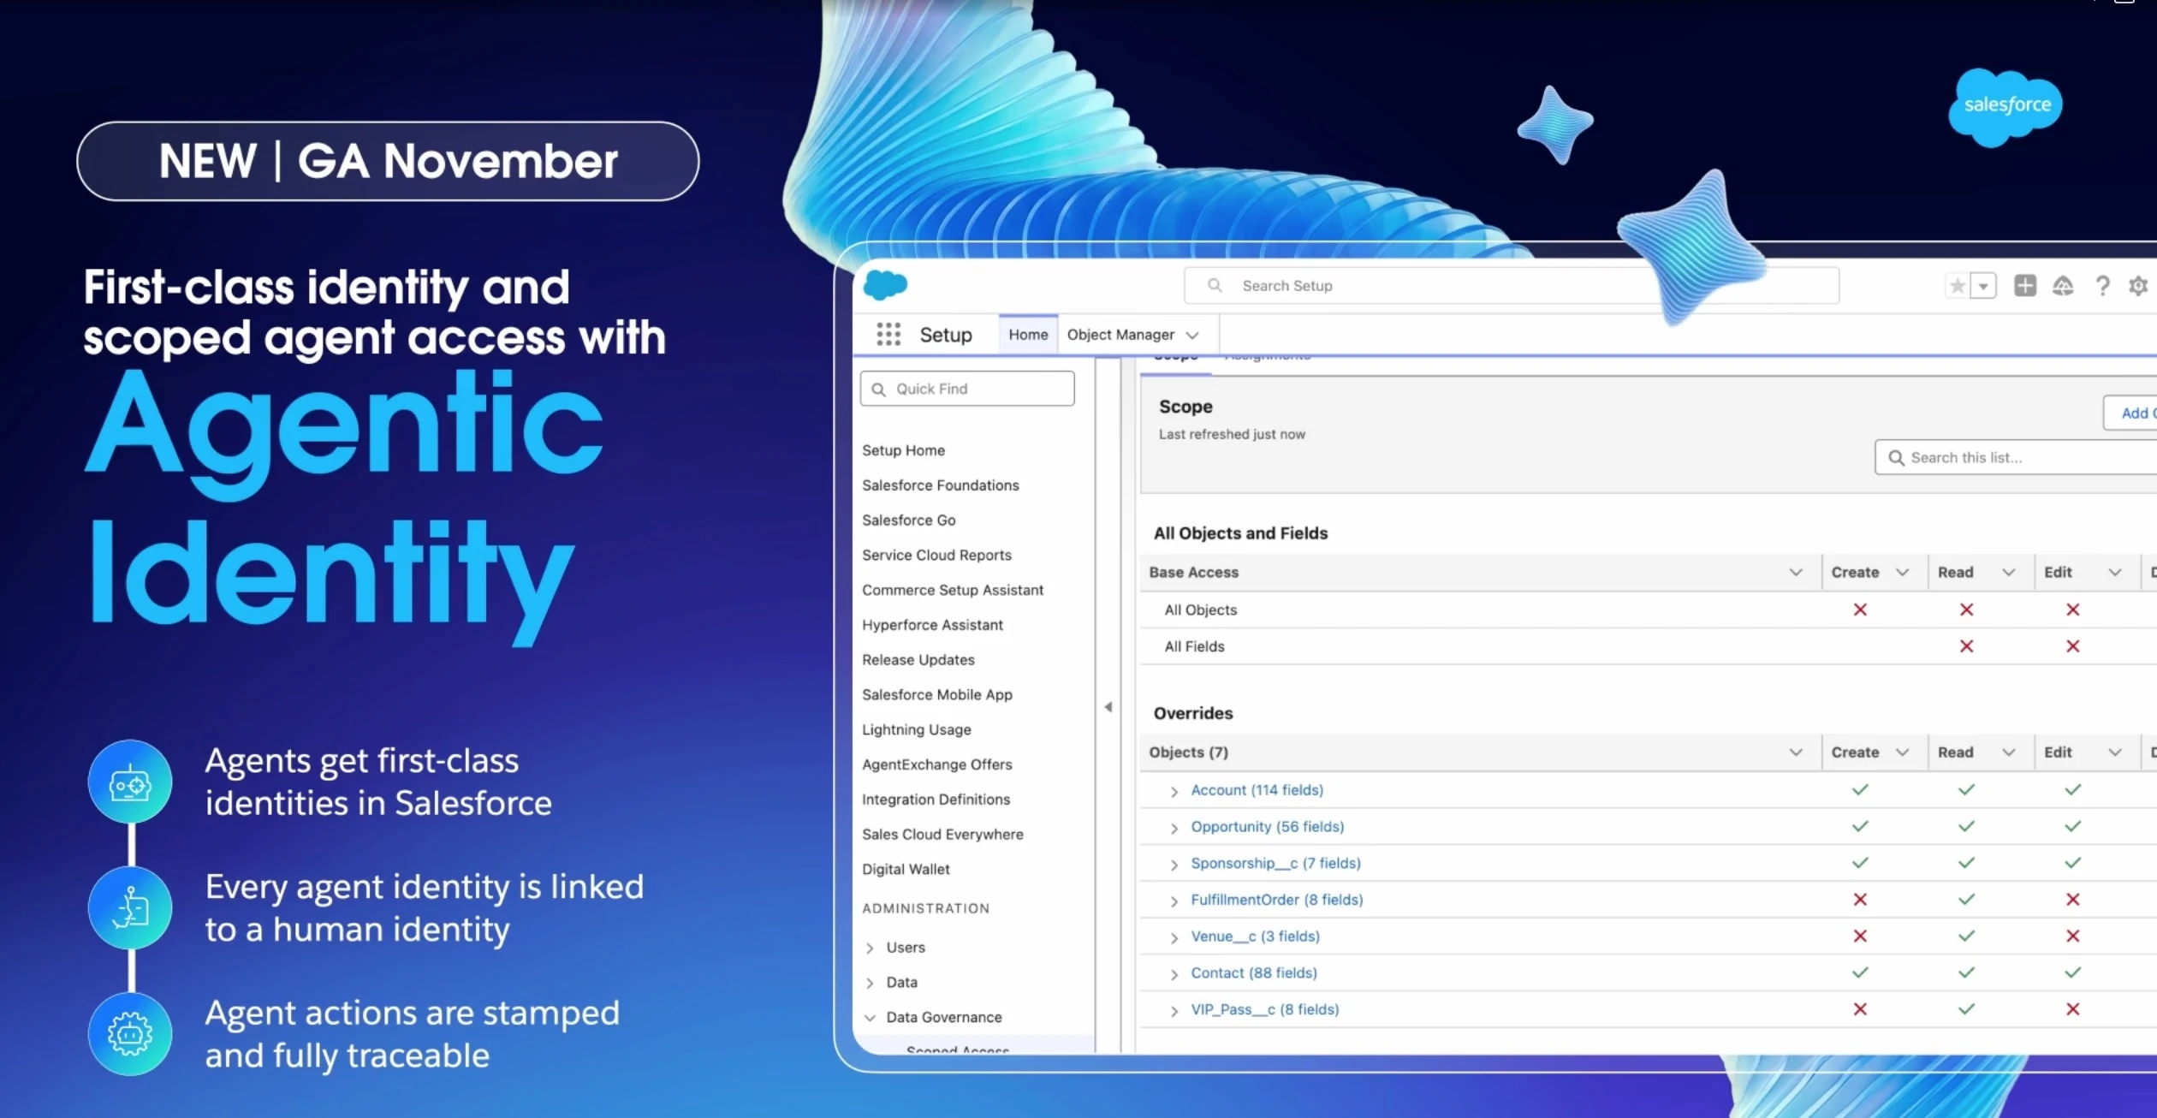Expand the Account row chevron

(x=1174, y=792)
